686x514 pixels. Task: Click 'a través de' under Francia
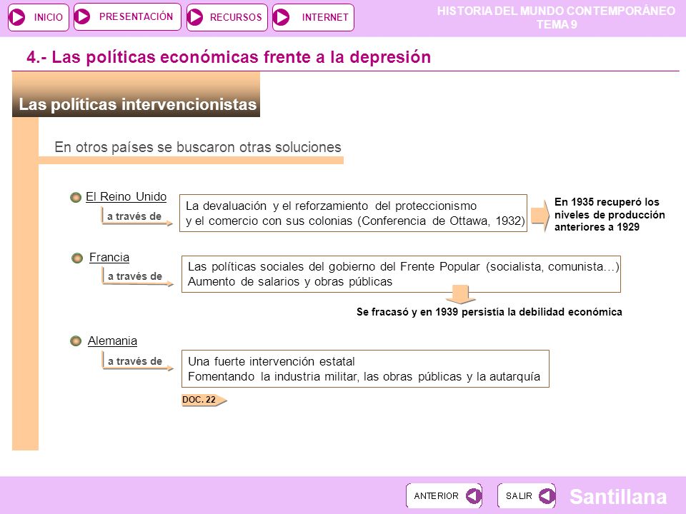[135, 276]
